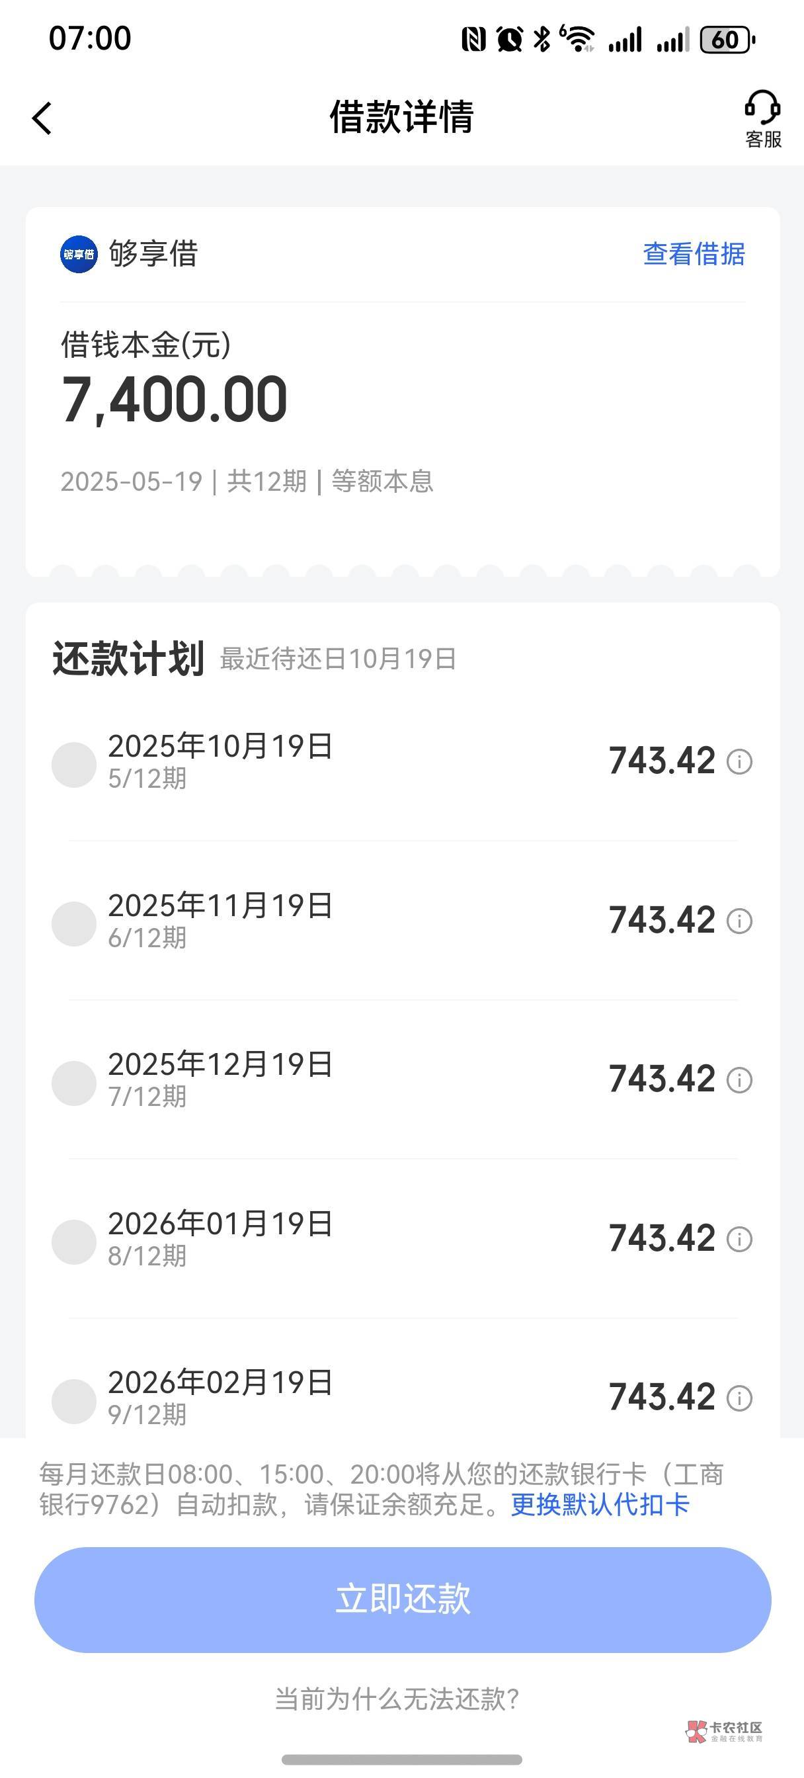Screen dimensions: 804x1778
Task: Open 查看借据 loan receipt link
Action: (694, 254)
